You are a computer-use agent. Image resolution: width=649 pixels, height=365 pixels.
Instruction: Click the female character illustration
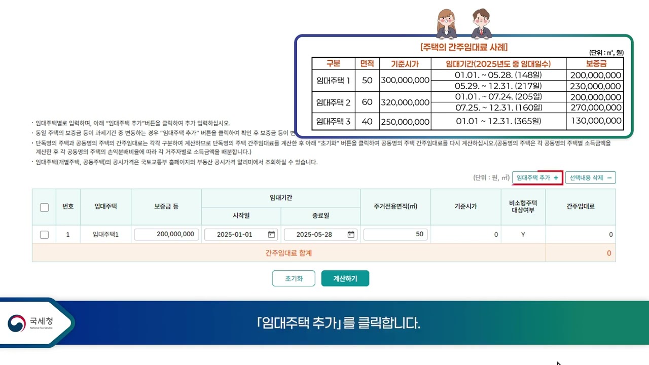(447, 24)
